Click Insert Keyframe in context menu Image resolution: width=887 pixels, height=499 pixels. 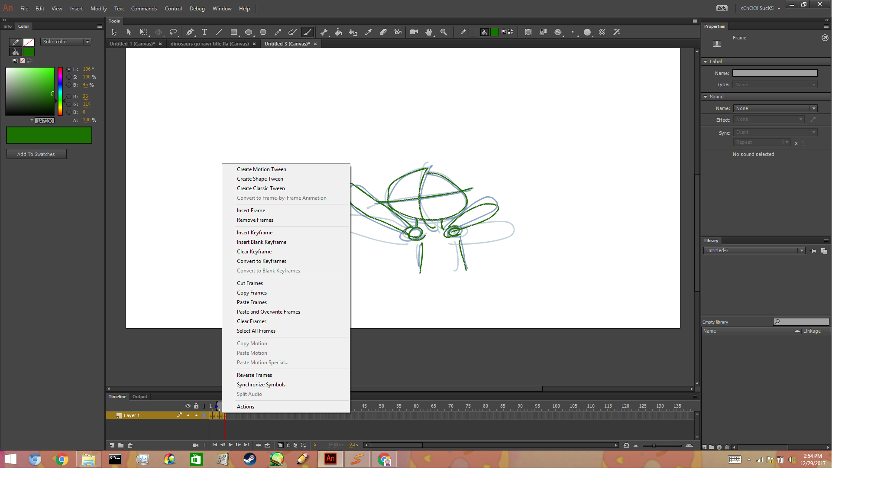(x=255, y=232)
